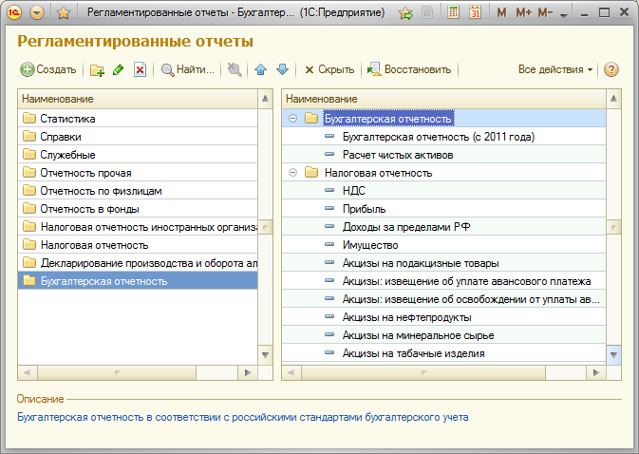Image resolution: width=639 pixels, height=454 pixels.
Task: Open the calendar icon in the title bar
Action: pyautogui.click(x=475, y=13)
